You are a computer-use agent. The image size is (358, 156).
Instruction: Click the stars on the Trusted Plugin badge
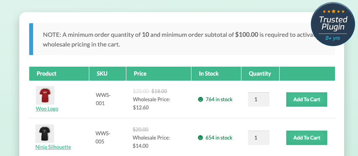[334, 11]
